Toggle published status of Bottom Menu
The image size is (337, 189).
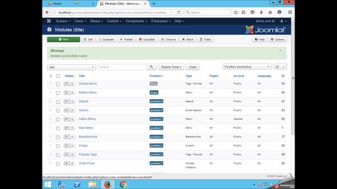(66, 92)
